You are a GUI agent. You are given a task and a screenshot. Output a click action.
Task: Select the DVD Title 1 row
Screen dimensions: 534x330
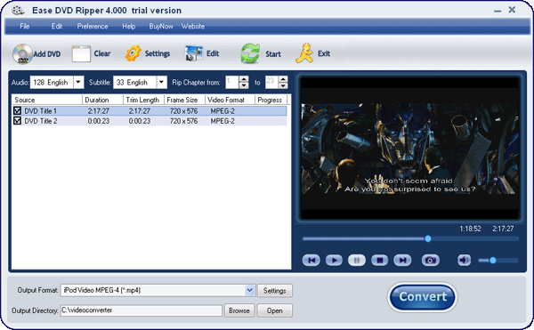click(x=150, y=110)
